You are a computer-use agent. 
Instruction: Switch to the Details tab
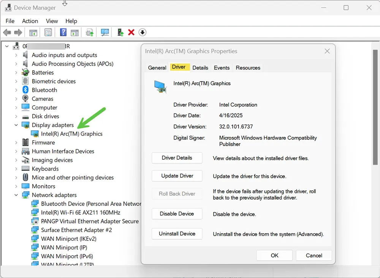[200, 68]
